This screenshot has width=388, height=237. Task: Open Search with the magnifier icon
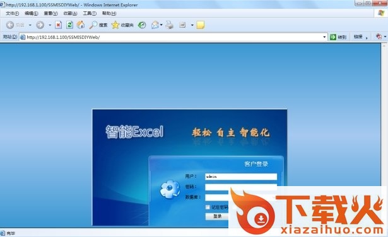(93, 25)
